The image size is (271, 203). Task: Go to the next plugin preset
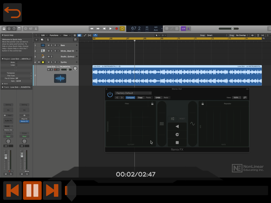[x=122, y=97]
